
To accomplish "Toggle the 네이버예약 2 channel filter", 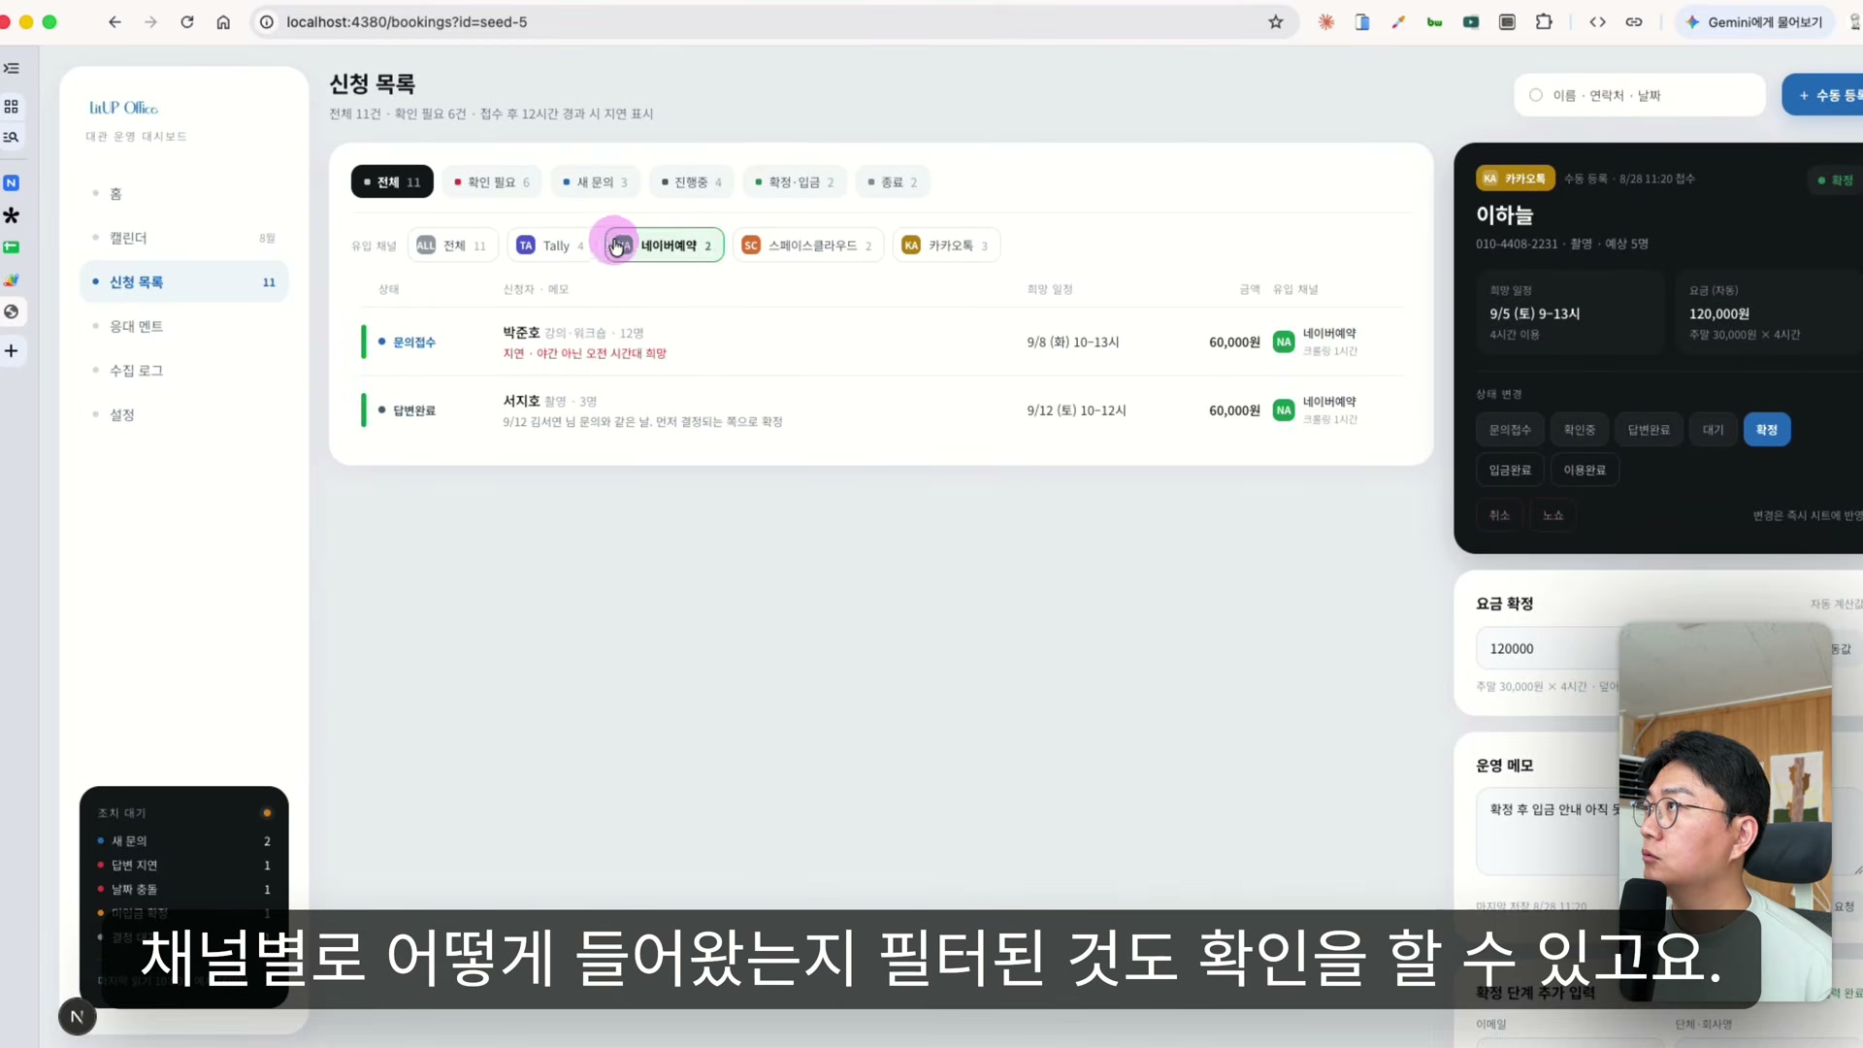I will point(665,246).
